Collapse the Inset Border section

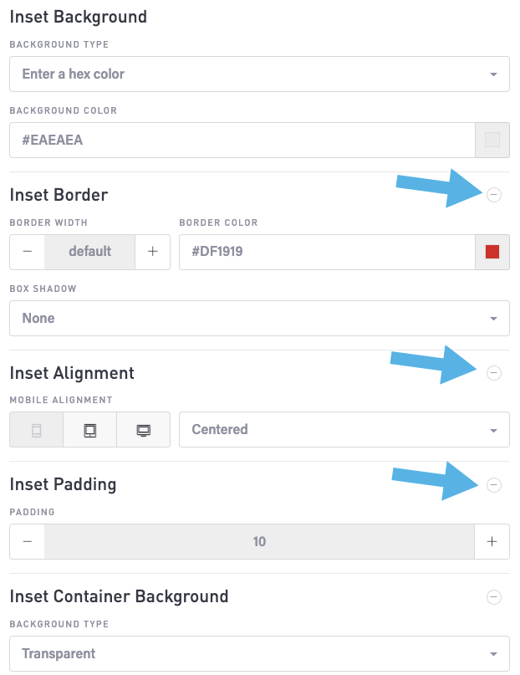(494, 195)
